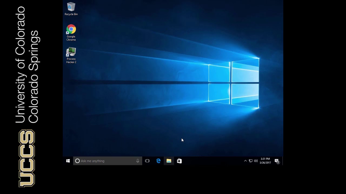
Task: Select the Google Chrome desktop shortcut
Action: point(71,33)
